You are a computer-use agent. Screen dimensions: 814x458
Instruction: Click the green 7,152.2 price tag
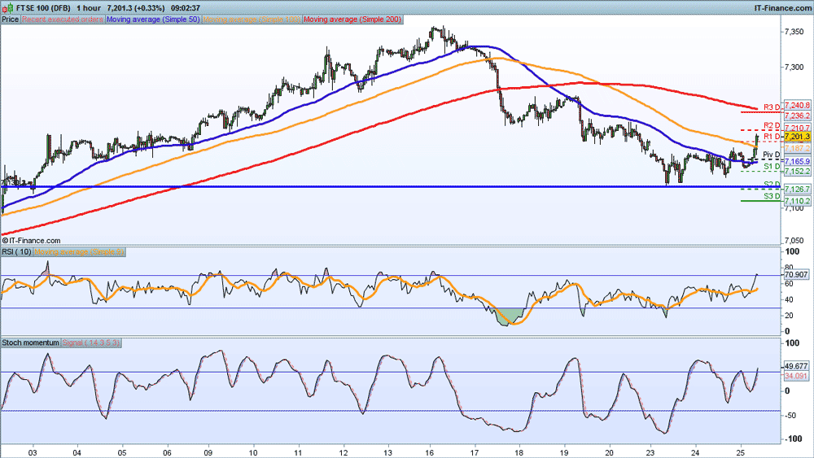798,171
